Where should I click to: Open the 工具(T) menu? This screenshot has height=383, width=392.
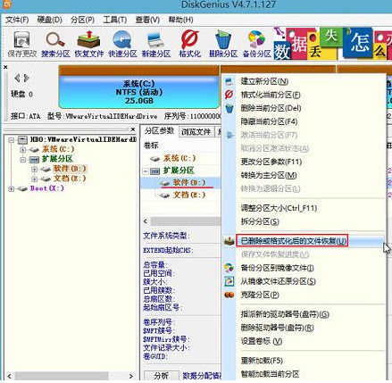(x=115, y=20)
